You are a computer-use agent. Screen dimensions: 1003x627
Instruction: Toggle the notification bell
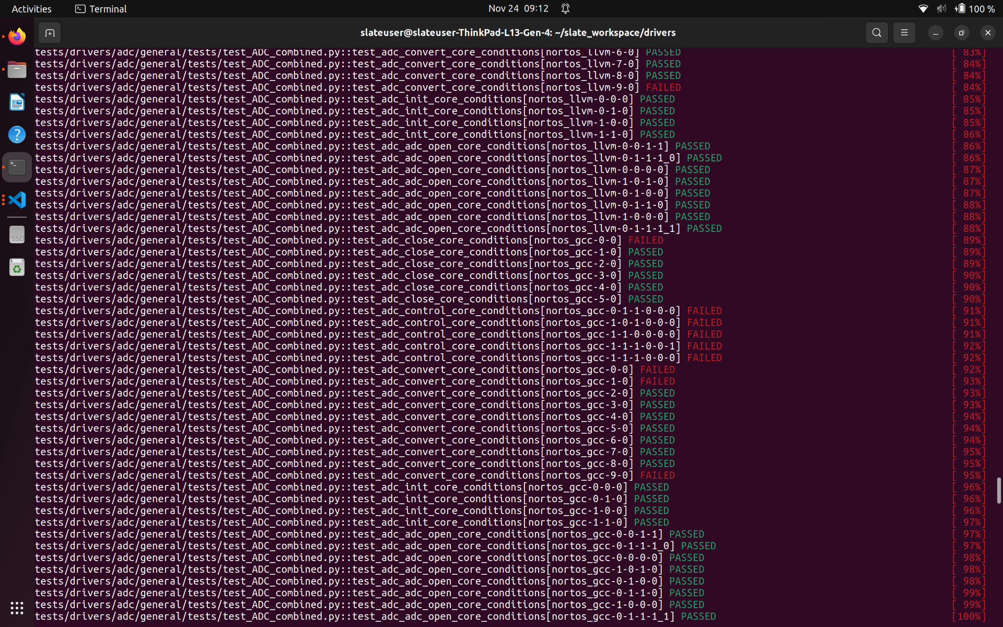[565, 8]
